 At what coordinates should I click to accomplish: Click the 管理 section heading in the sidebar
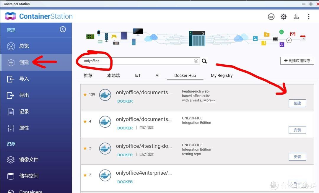(11, 30)
